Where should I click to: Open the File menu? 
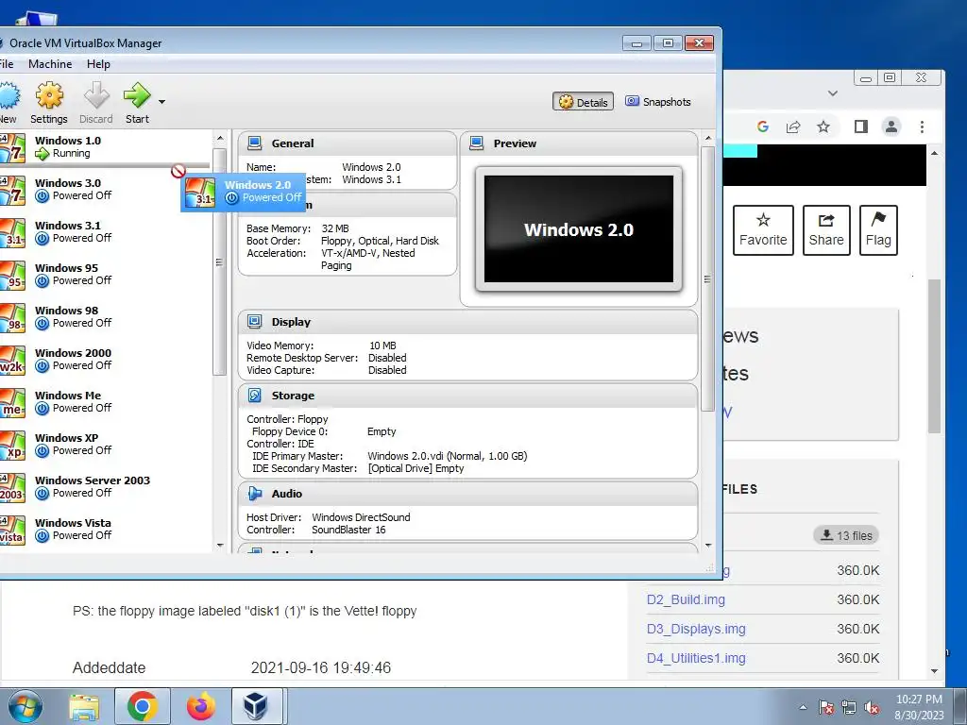tap(7, 64)
